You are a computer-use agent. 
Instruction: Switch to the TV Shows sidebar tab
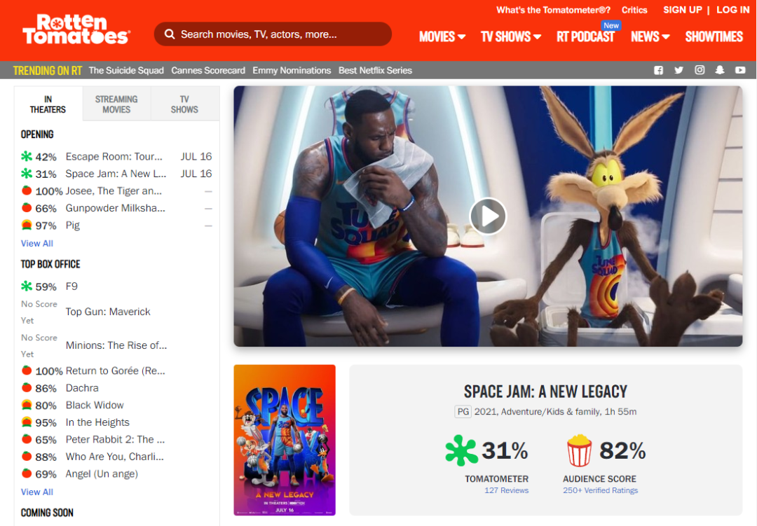click(x=184, y=104)
